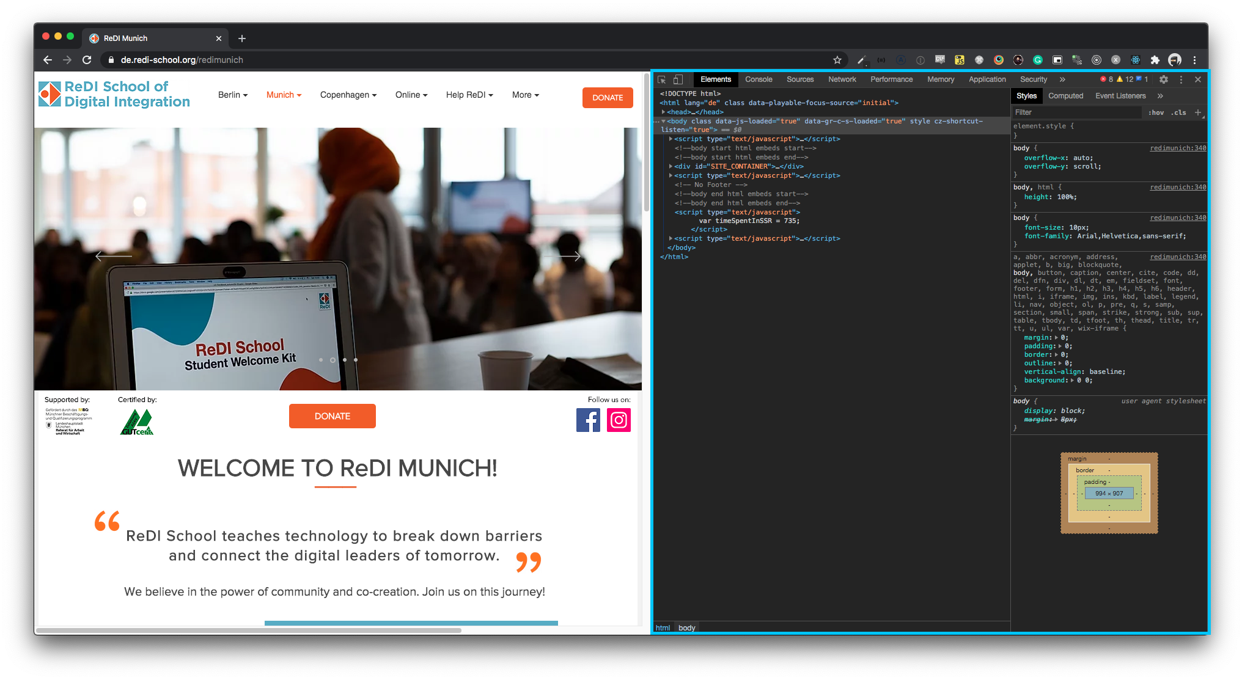This screenshot has height=680, width=1242.
Task: Open the More navigation dropdown
Action: (x=526, y=95)
